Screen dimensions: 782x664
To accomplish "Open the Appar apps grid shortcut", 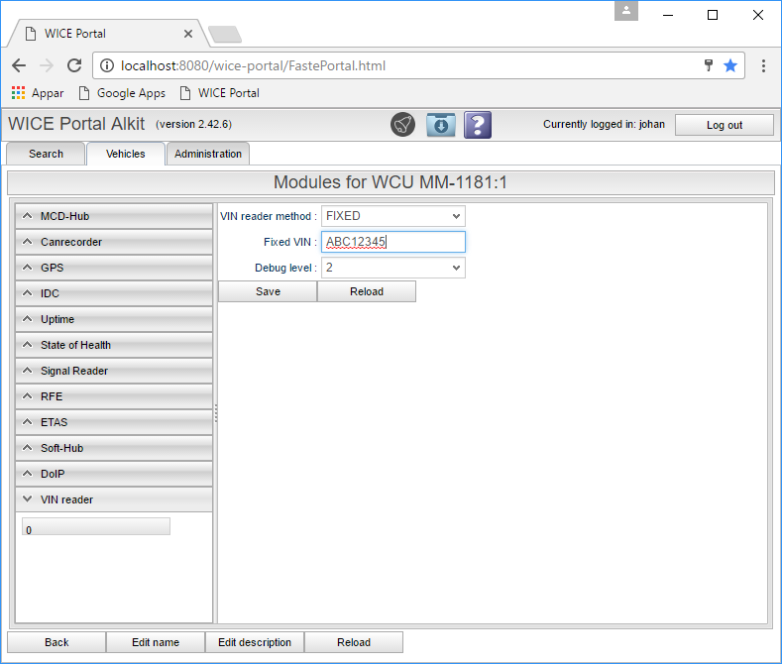I will point(38,93).
